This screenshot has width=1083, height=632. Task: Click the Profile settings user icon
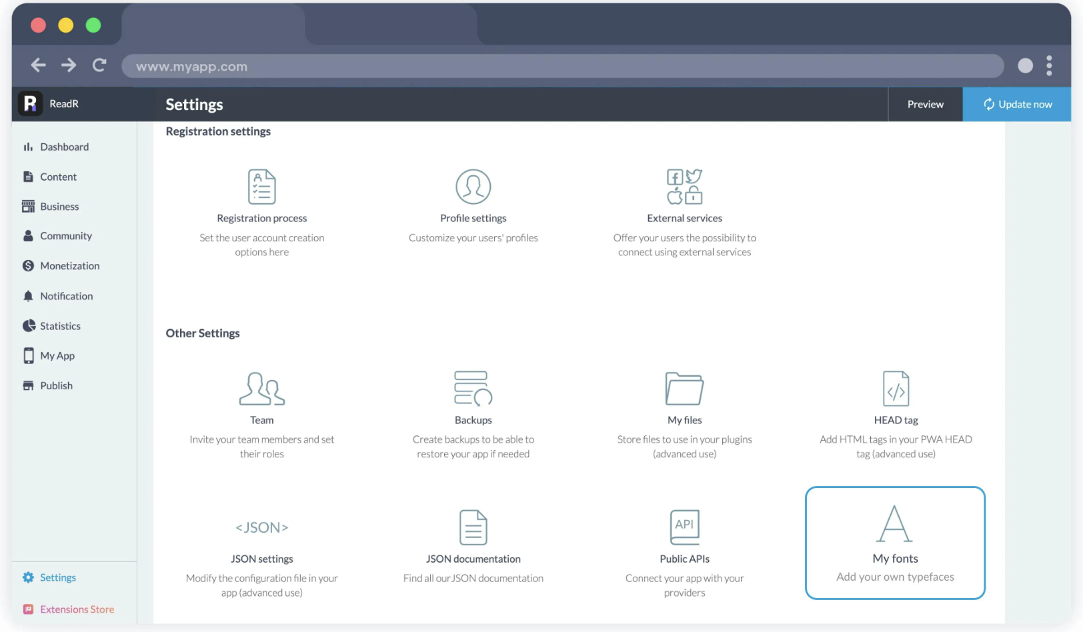tap(473, 187)
